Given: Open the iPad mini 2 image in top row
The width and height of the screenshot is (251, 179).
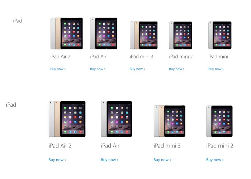Looking at the screenshot, I should 181,35.
